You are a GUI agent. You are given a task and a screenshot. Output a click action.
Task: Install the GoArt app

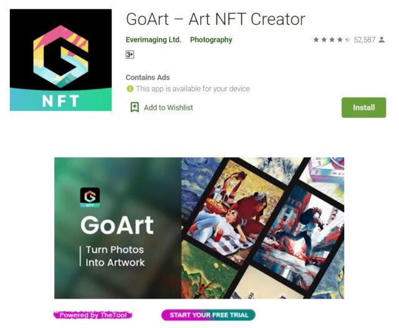pos(363,107)
